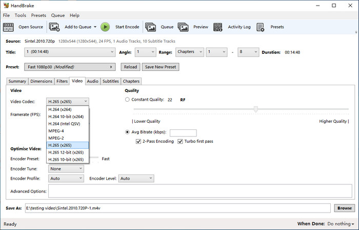
Task: Click the toolbar overflow chevron at right edge
Action: 356,32
